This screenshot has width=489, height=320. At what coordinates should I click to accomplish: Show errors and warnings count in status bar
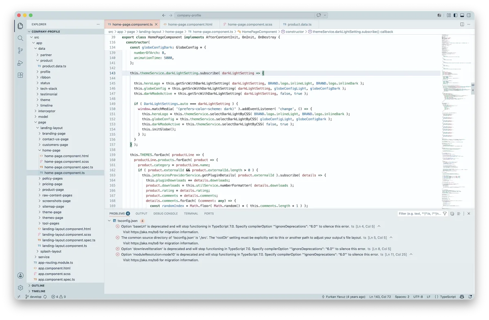[58, 297]
